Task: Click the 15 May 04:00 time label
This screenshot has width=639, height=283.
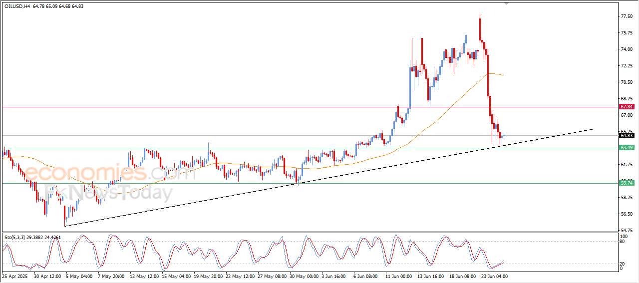Action: click(x=176, y=276)
